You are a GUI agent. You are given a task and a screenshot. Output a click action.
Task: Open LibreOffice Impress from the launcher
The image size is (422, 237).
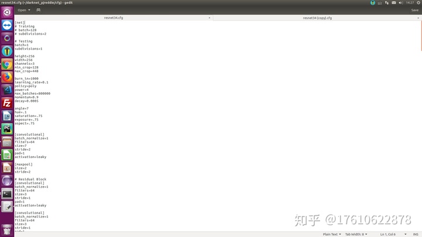tap(7, 168)
